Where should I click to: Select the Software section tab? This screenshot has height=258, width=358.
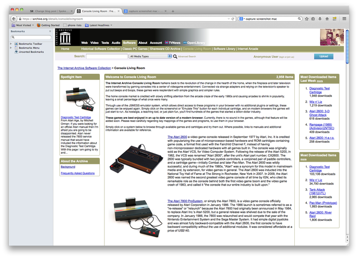(x=129, y=43)
